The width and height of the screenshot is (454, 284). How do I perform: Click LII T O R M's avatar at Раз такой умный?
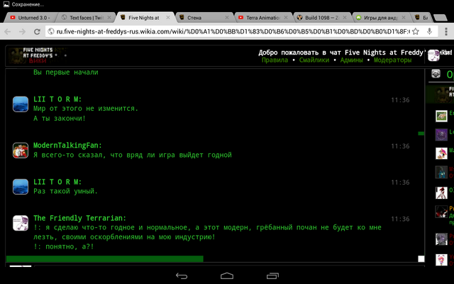click(21, 186)
